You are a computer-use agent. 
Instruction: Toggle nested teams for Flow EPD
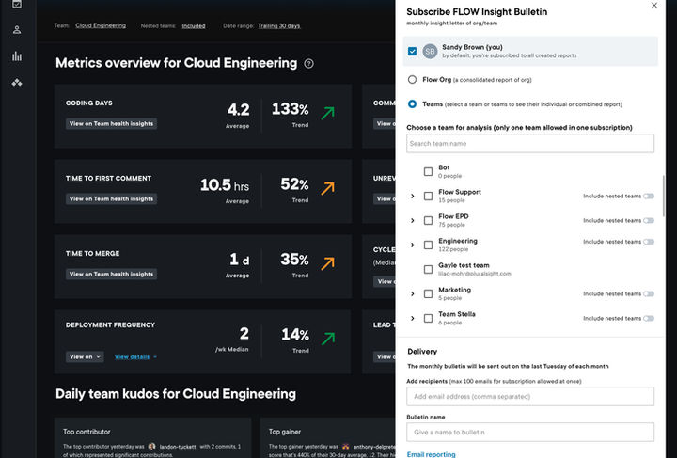click(649, 221)
